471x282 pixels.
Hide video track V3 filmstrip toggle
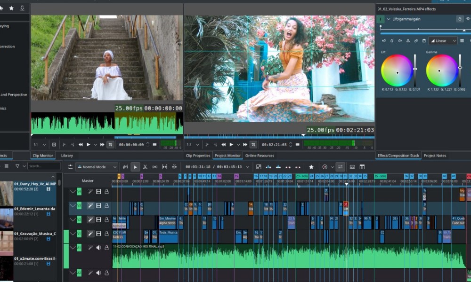tap(98, 205)
